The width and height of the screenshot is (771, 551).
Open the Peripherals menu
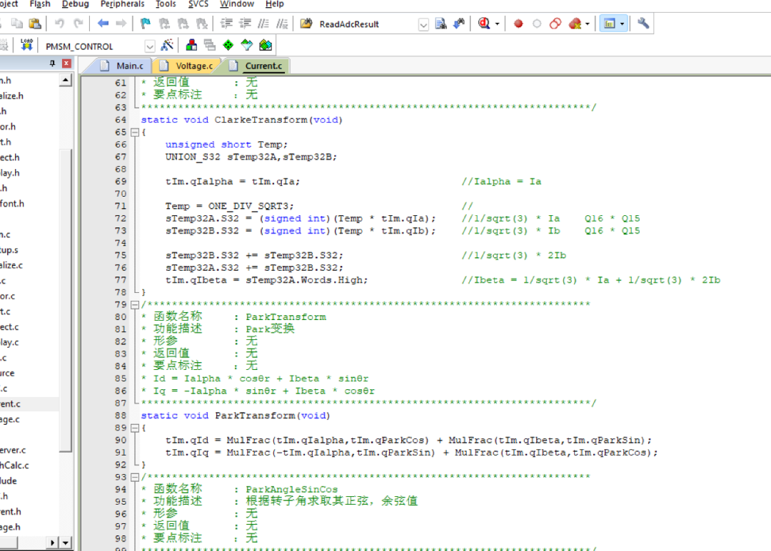pyautogui.click(x=123, y=4)
